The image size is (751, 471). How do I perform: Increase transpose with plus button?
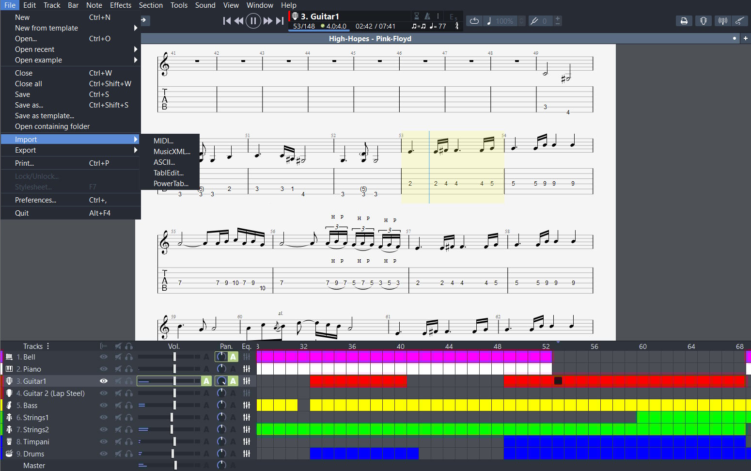(x=558, y=18)
